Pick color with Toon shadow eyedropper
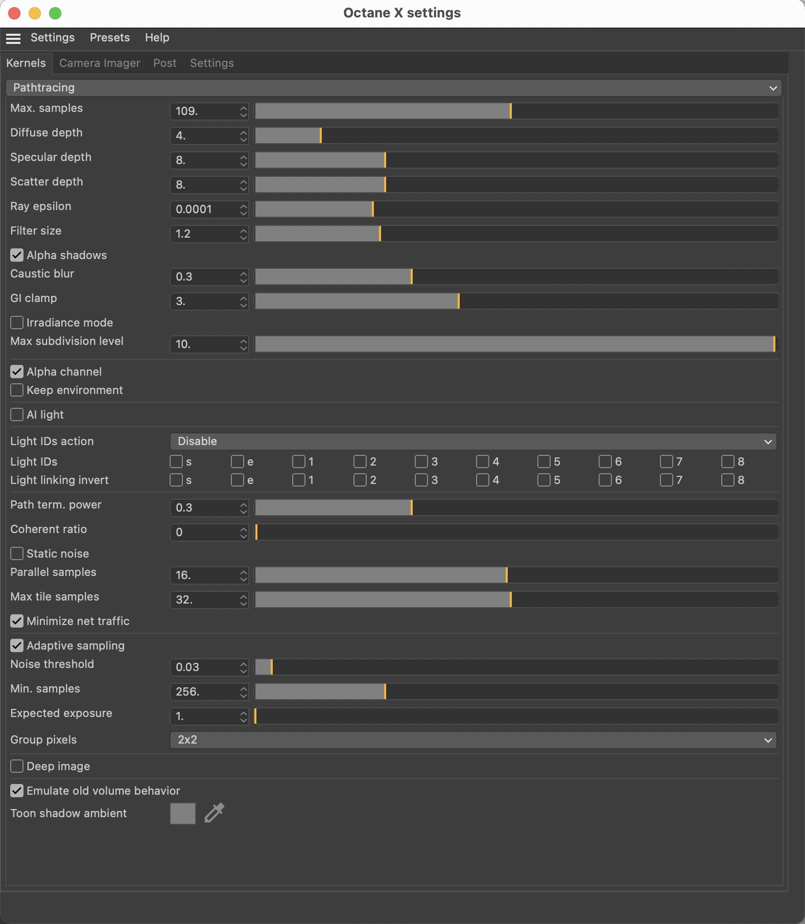Viewport: 805px width, 924px height. tap(214, 813)
